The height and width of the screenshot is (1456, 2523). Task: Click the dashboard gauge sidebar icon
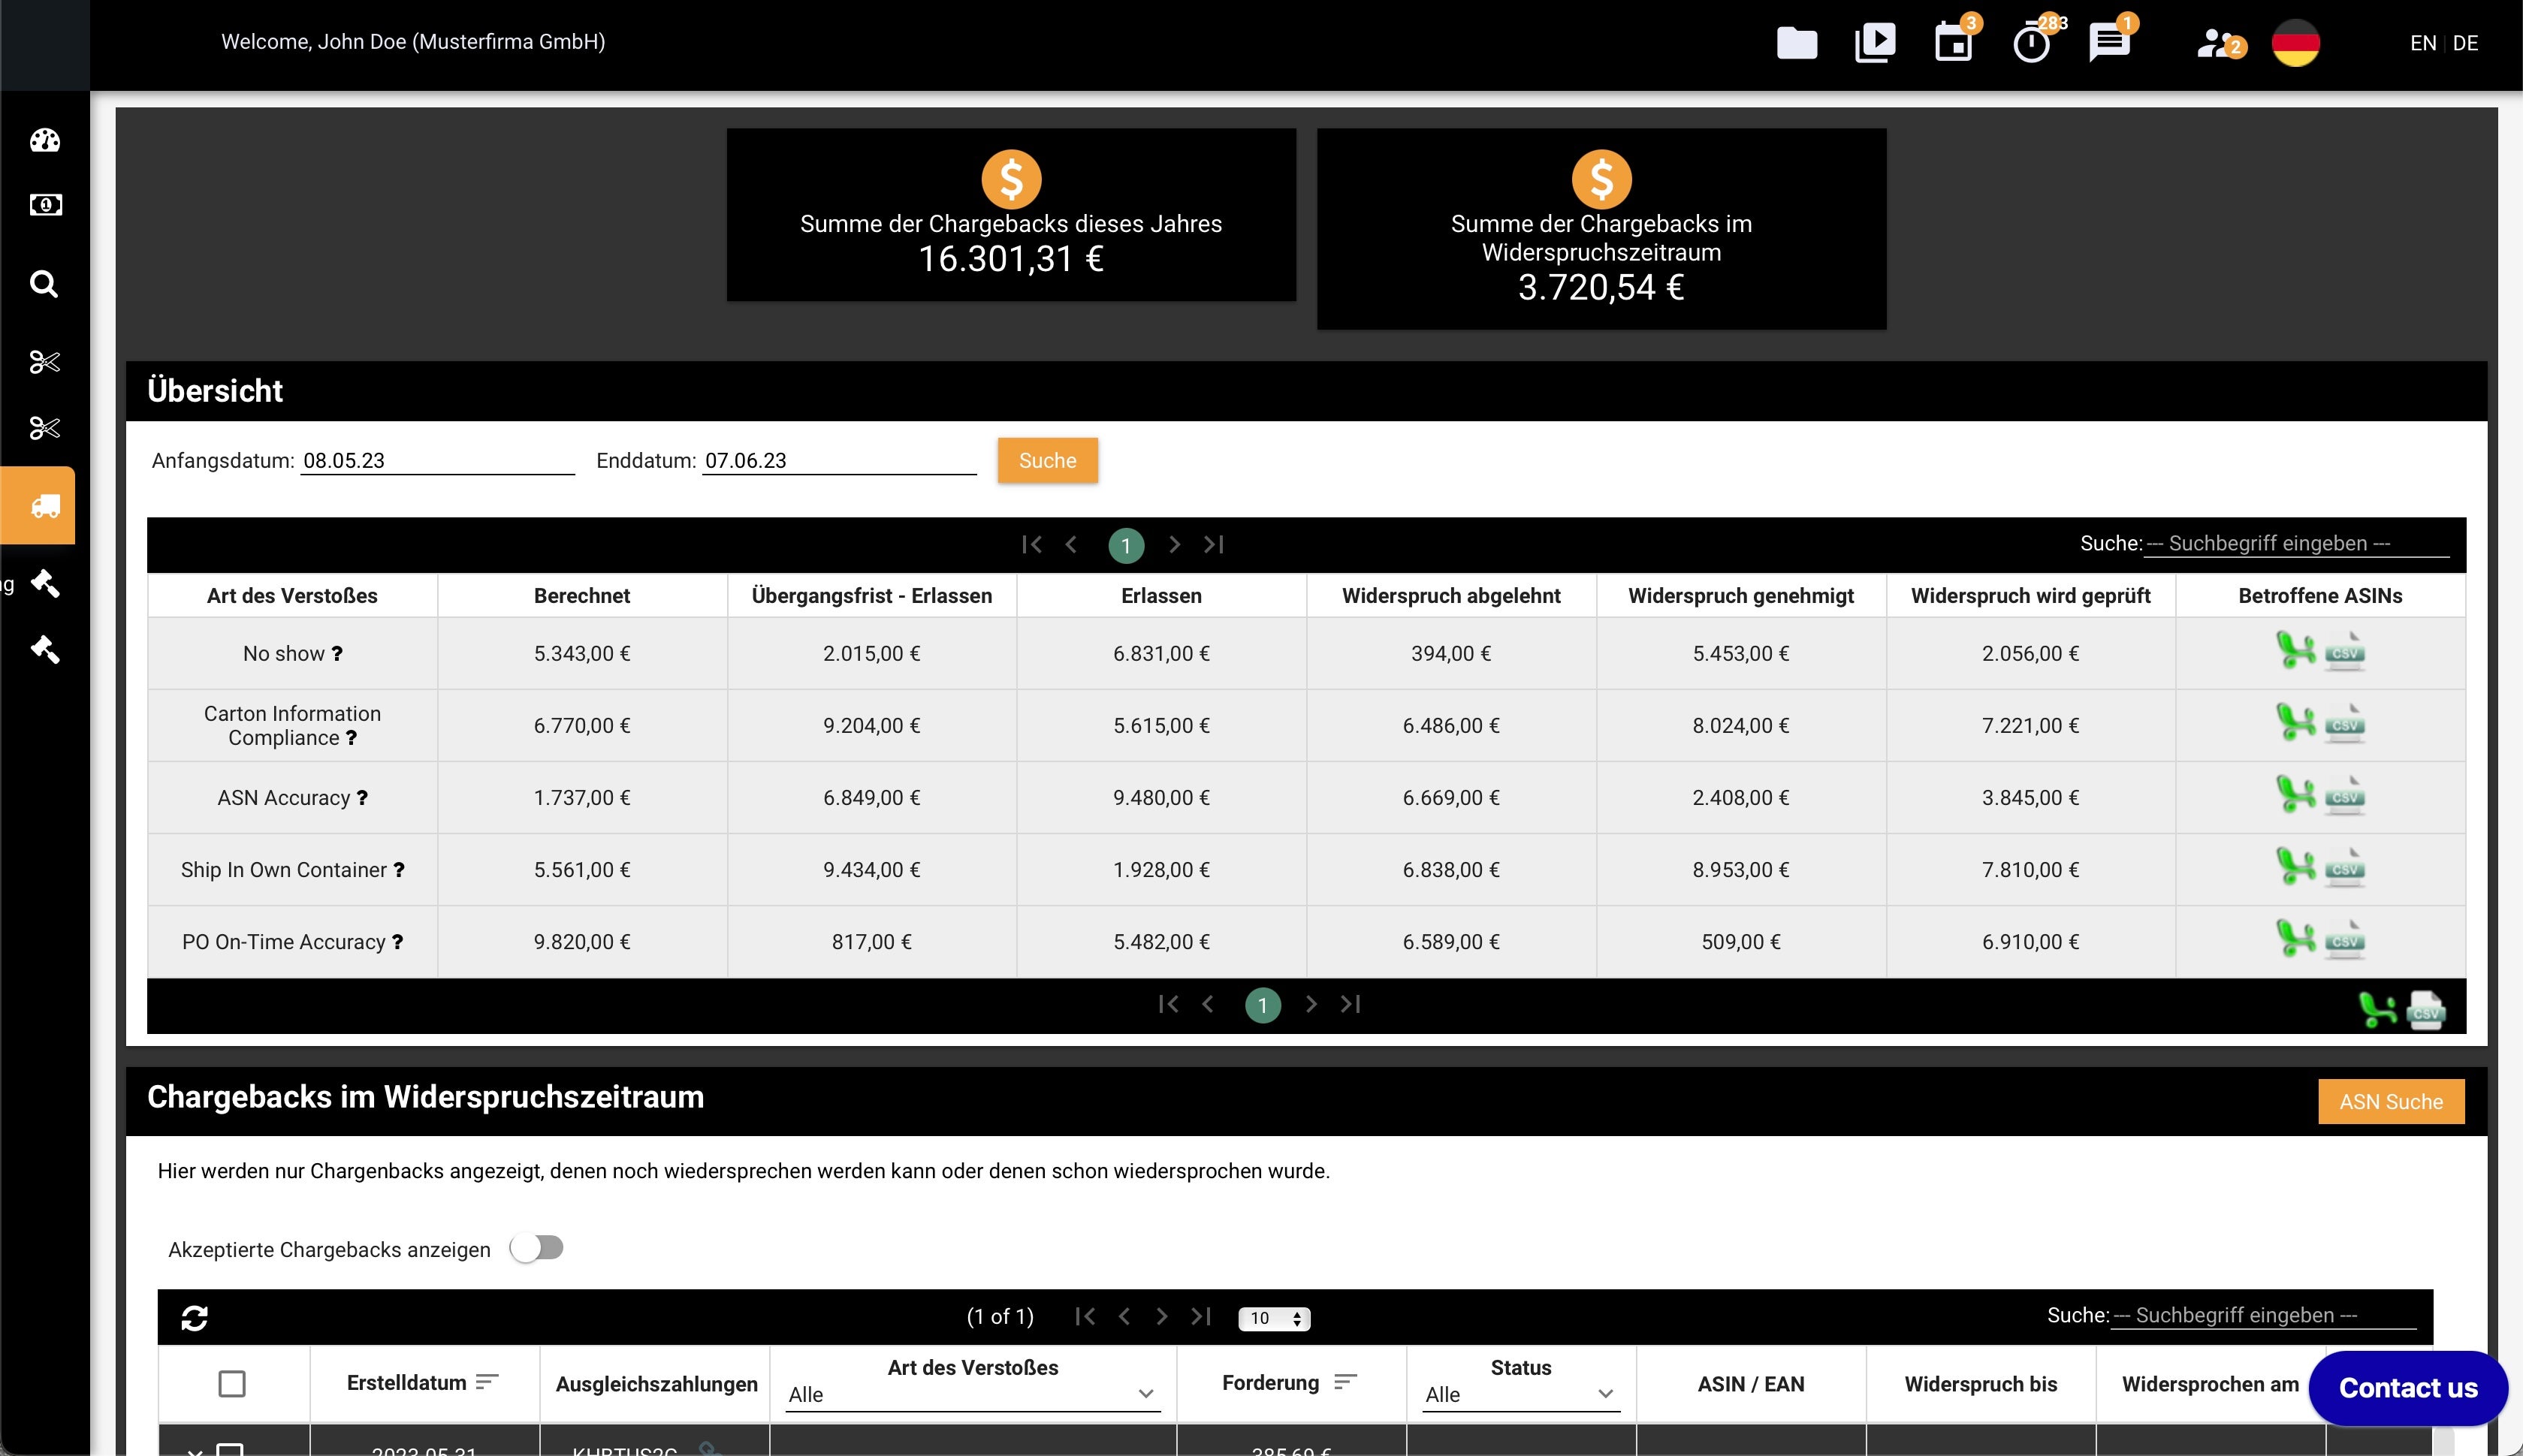pyautogui.click(x=45, y=140)
